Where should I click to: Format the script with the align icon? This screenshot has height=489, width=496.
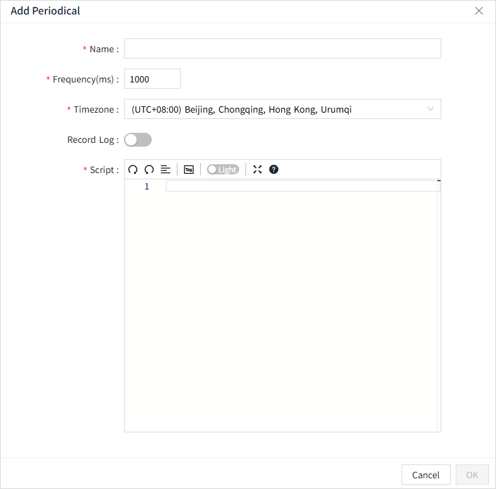click(x=166, y=169)
